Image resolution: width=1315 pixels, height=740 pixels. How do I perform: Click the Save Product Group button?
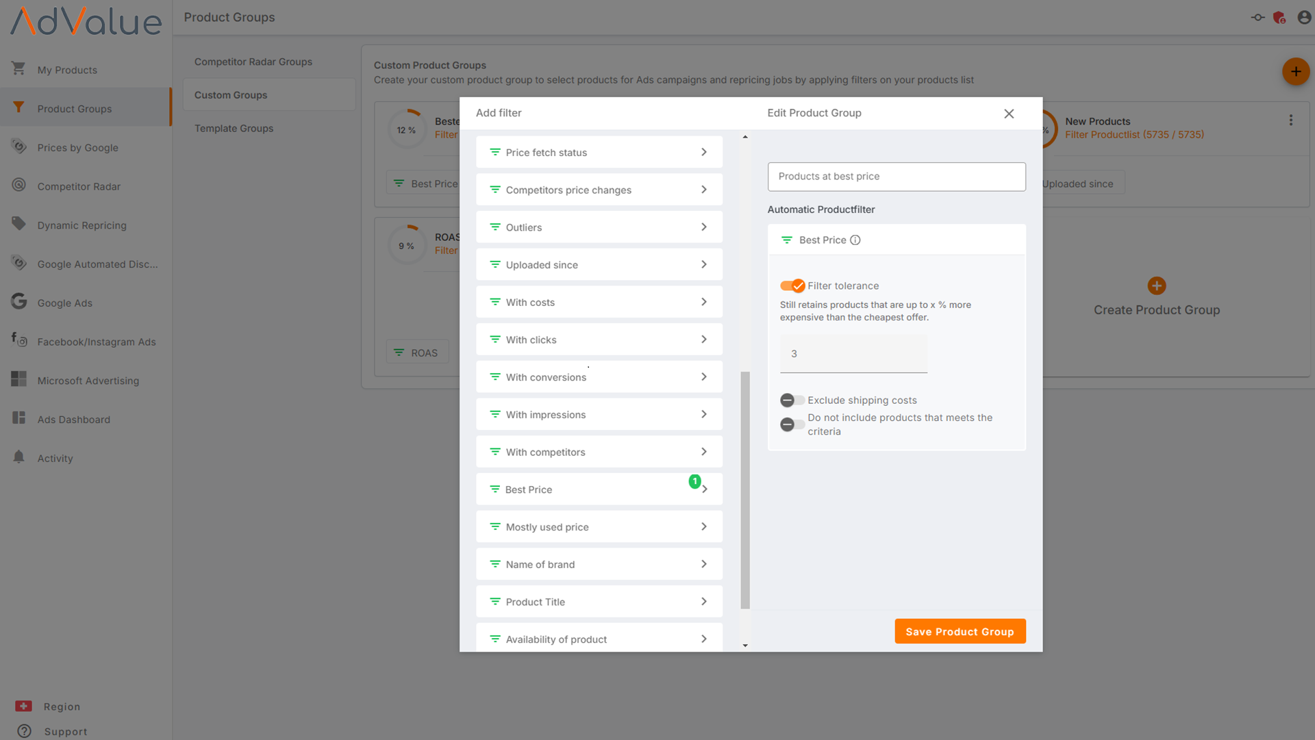click(x=959, y=632)
